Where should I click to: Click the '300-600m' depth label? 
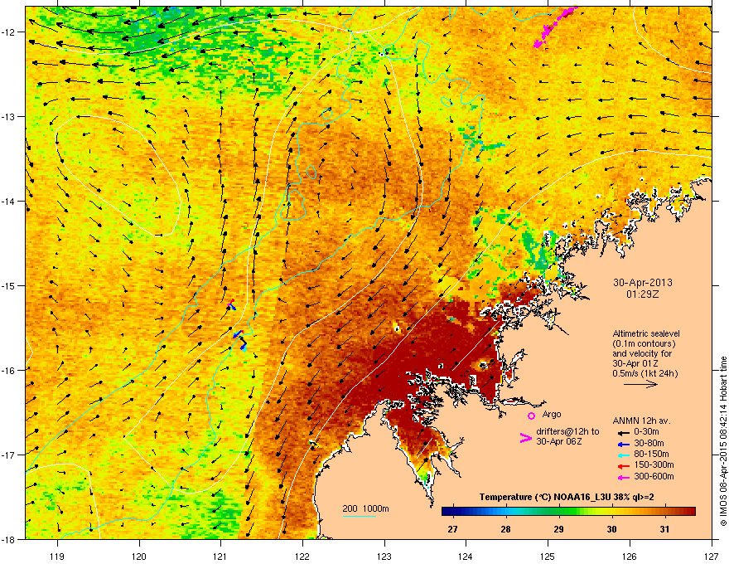654,476
